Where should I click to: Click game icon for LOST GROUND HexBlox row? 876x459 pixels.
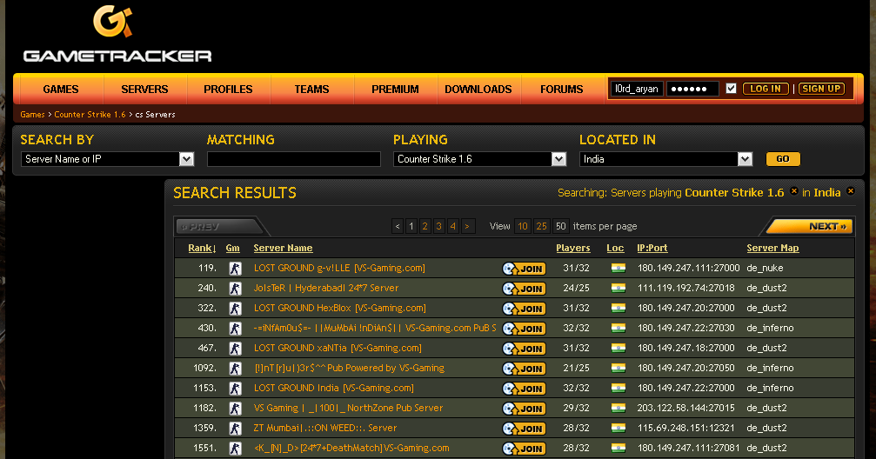pyautogui.click(x=235, y=309)
